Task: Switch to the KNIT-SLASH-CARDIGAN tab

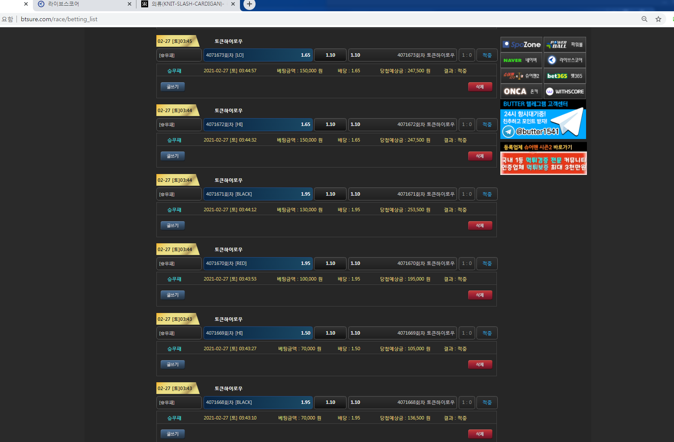Action: [186, 4]
